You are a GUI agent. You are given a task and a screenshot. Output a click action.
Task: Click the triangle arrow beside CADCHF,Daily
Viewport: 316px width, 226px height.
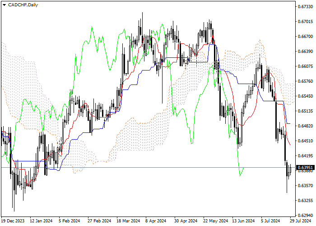click(x=4, y=5)
